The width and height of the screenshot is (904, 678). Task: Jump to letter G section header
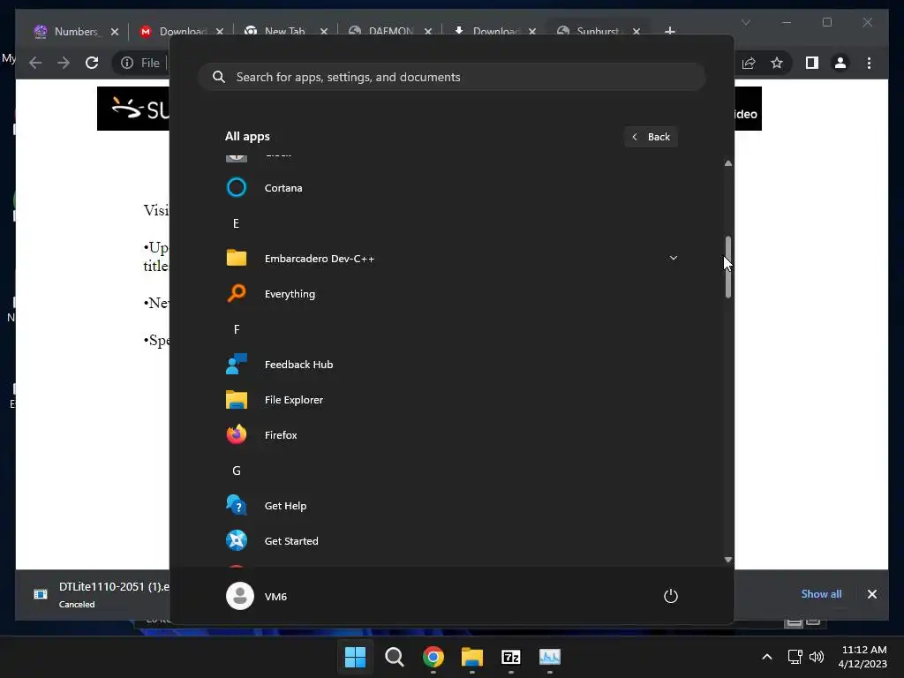point(237,471)
